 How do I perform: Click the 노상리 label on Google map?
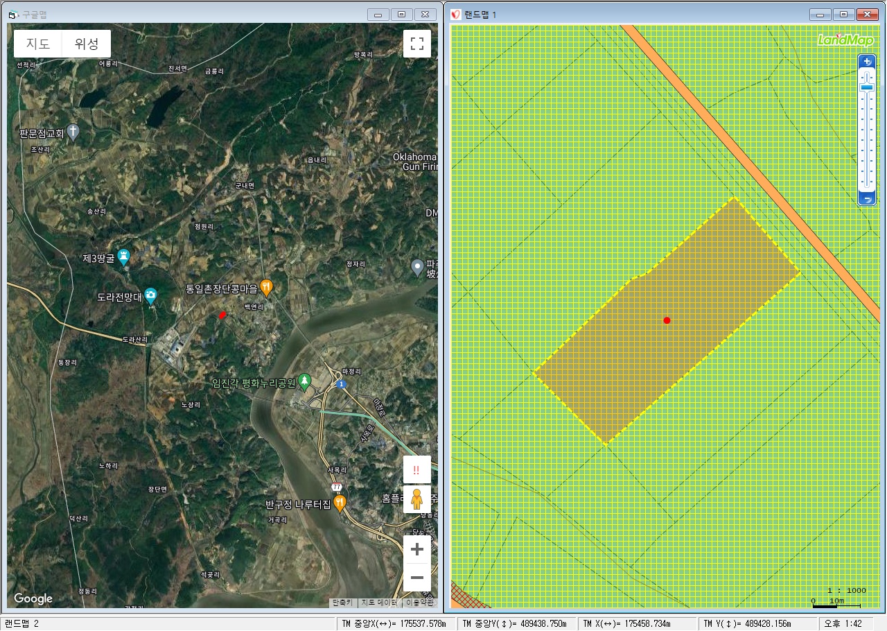(x=191, y=404)
